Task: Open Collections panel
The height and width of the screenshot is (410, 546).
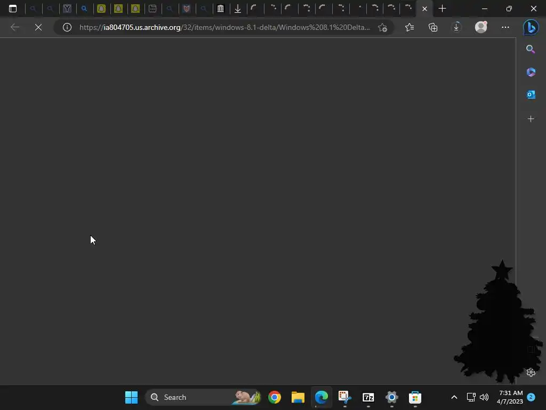Action: (x=433, y=27)
